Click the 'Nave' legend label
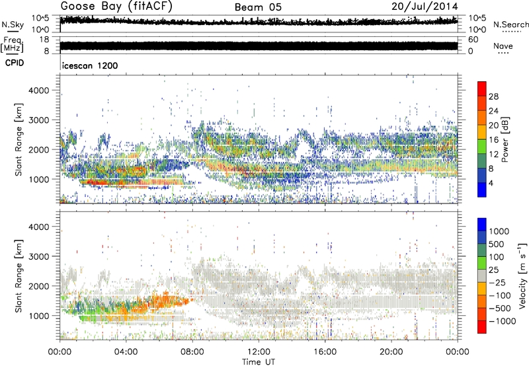 [x=503, y=46]
